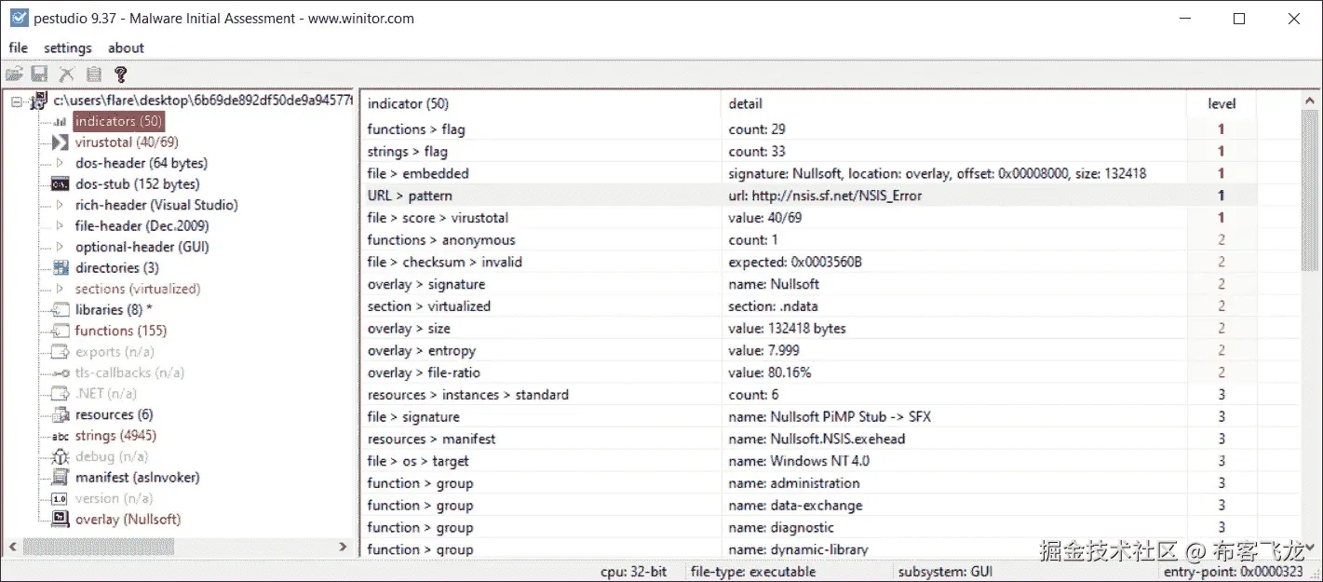Click the question mark help icon

(118, 74)
